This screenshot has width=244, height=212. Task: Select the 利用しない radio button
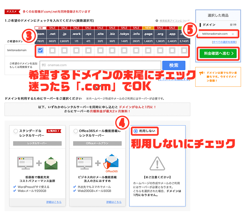coord(136,131)
